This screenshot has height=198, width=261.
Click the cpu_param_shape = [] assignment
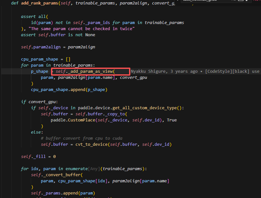(x=46, y=59)
